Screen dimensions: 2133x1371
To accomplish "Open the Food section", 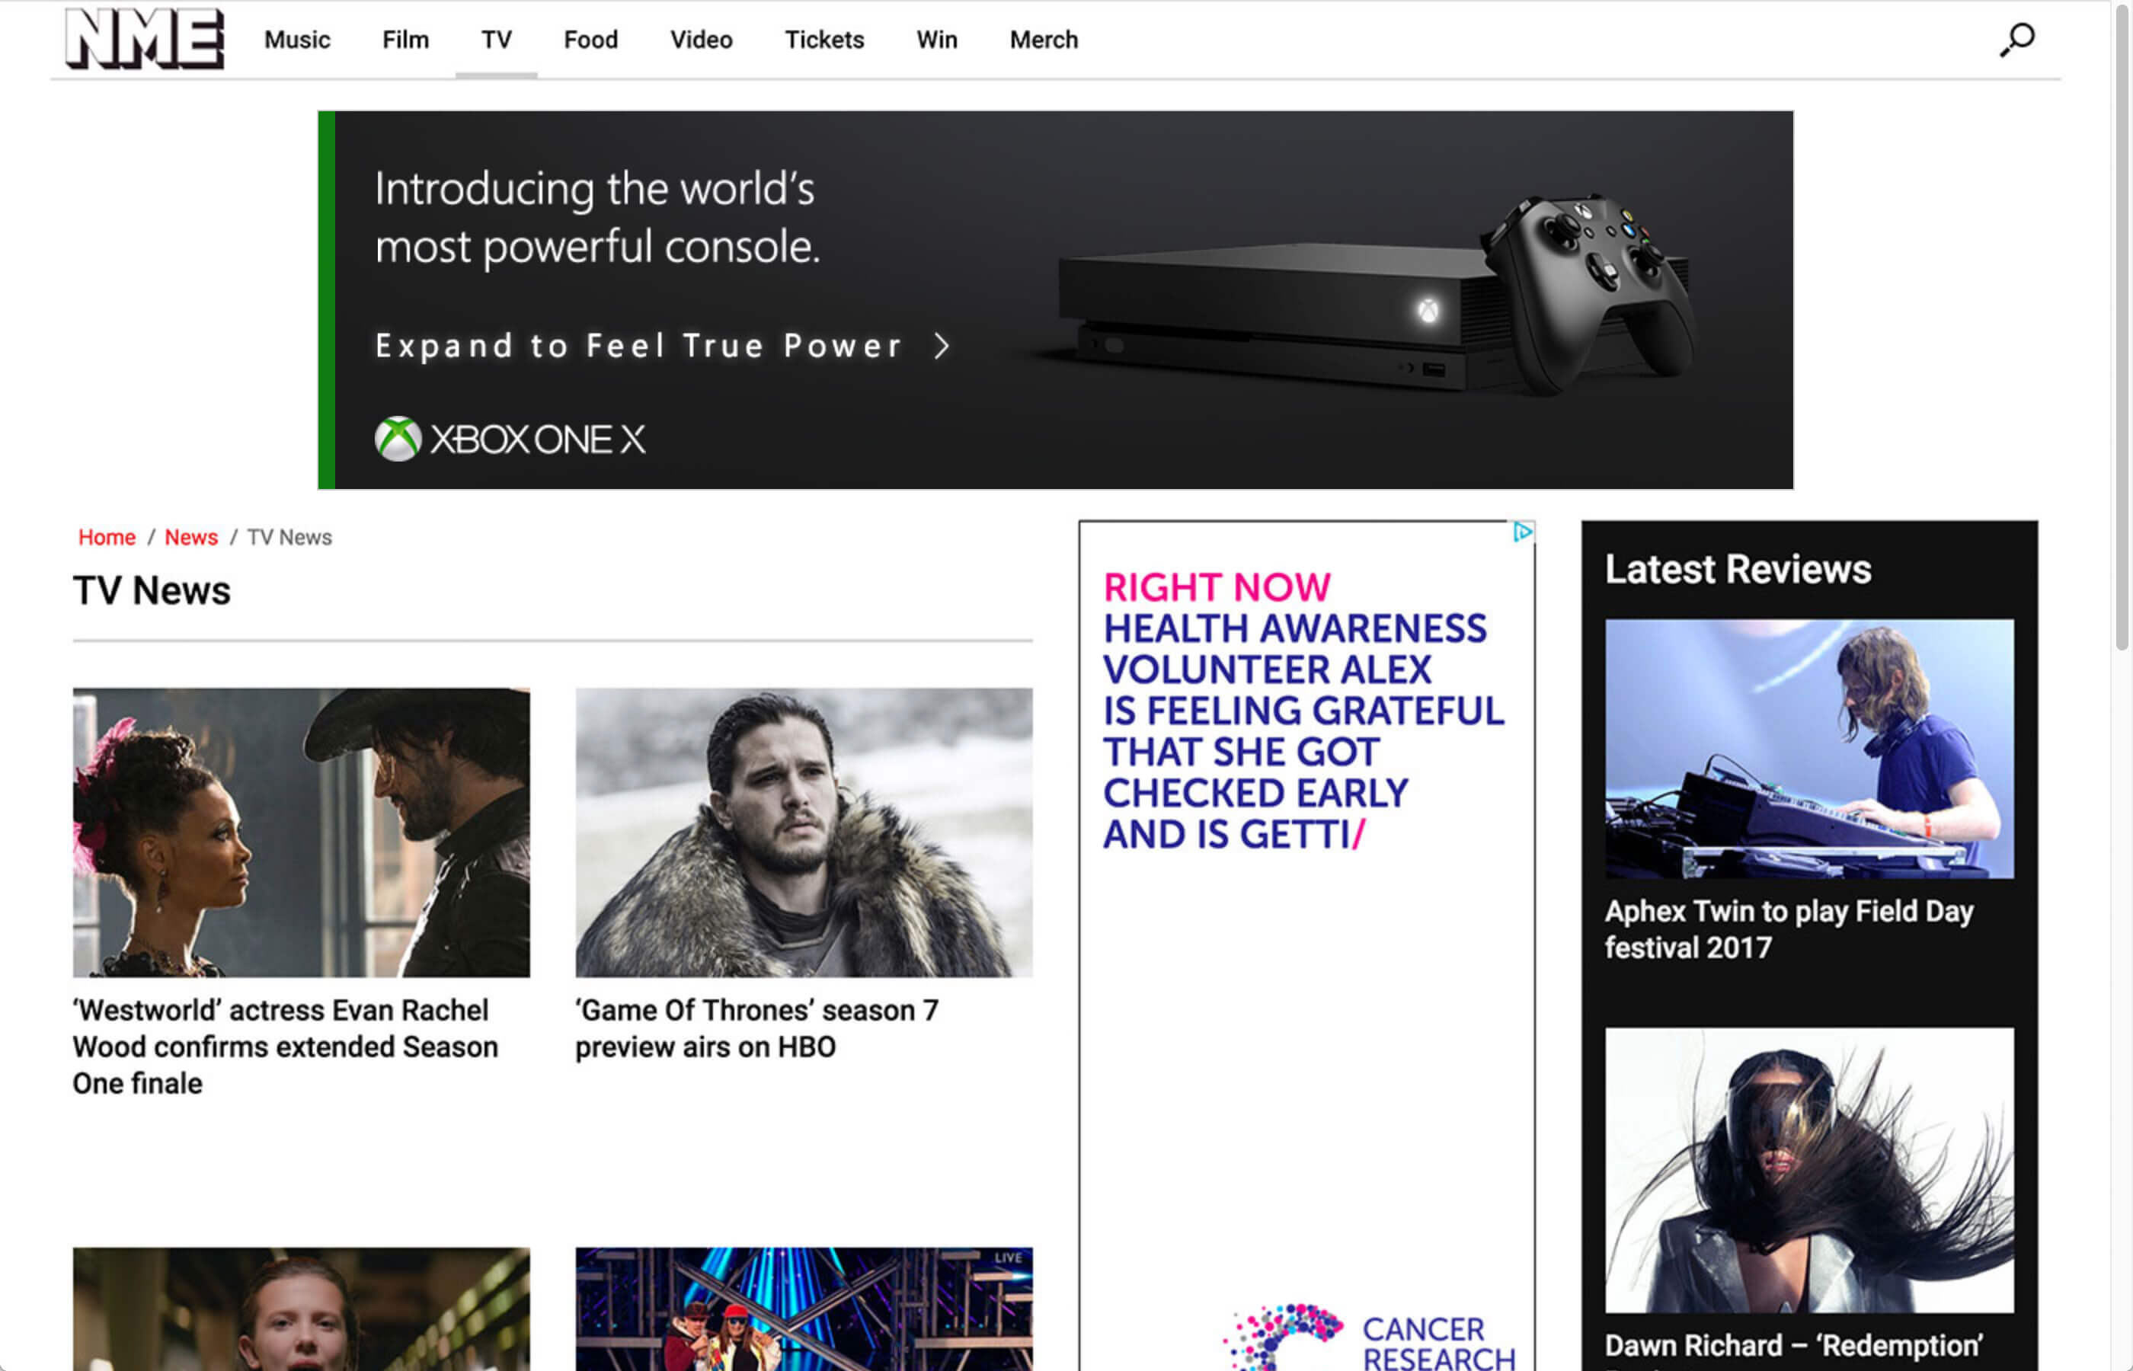I will point(591,40).
